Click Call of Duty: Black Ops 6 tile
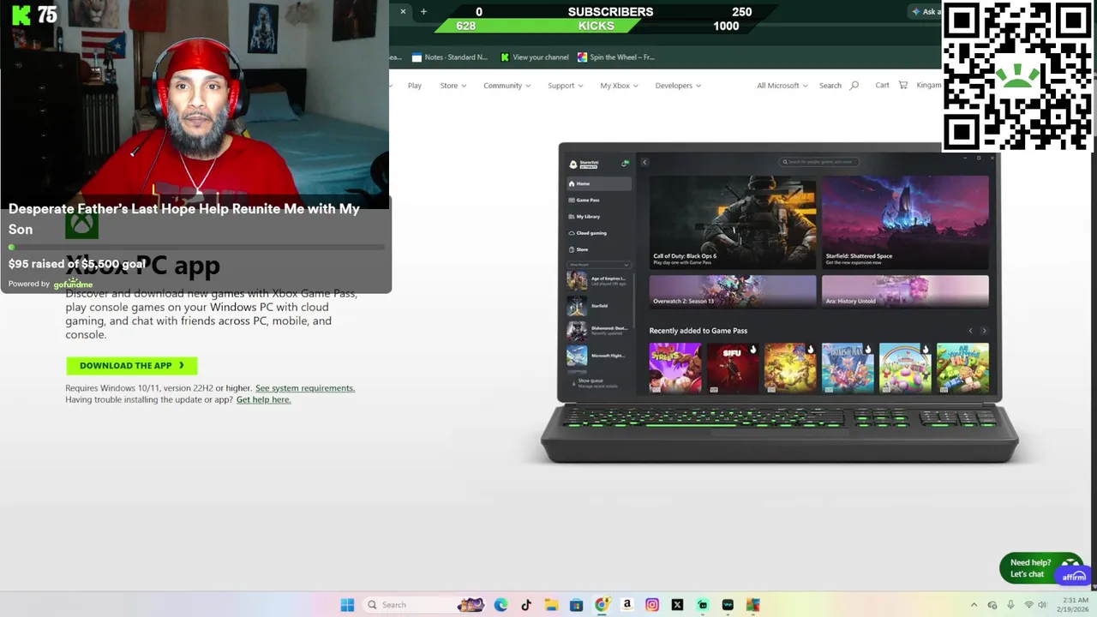The height and width of the screenshot is (617, 1097). tap(733, 223)
